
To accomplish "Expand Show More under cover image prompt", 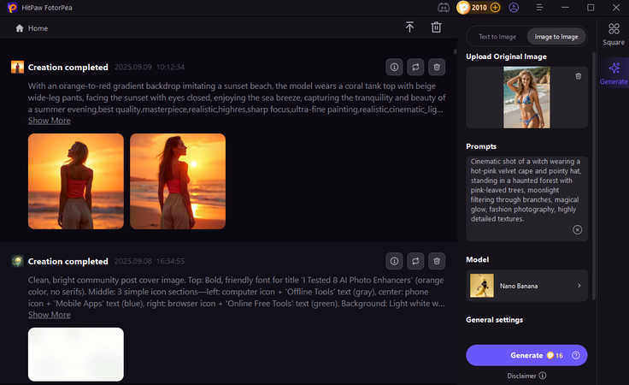I will tap(49, 315).
